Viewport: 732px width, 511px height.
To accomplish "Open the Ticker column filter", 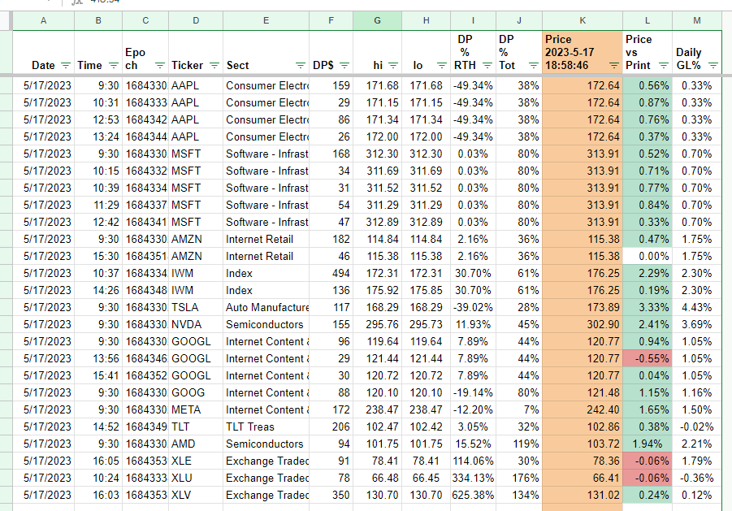I will click(x=214, y=65).
